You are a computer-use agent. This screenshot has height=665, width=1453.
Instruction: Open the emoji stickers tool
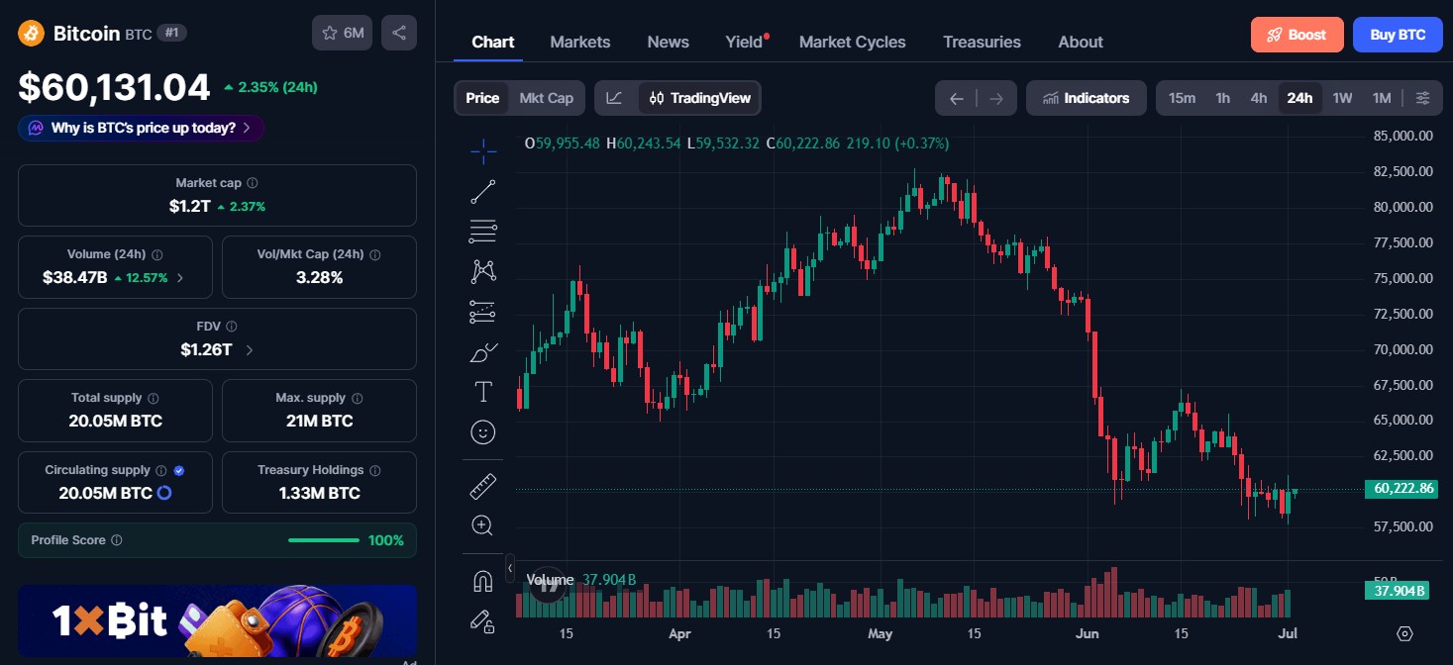483,432
